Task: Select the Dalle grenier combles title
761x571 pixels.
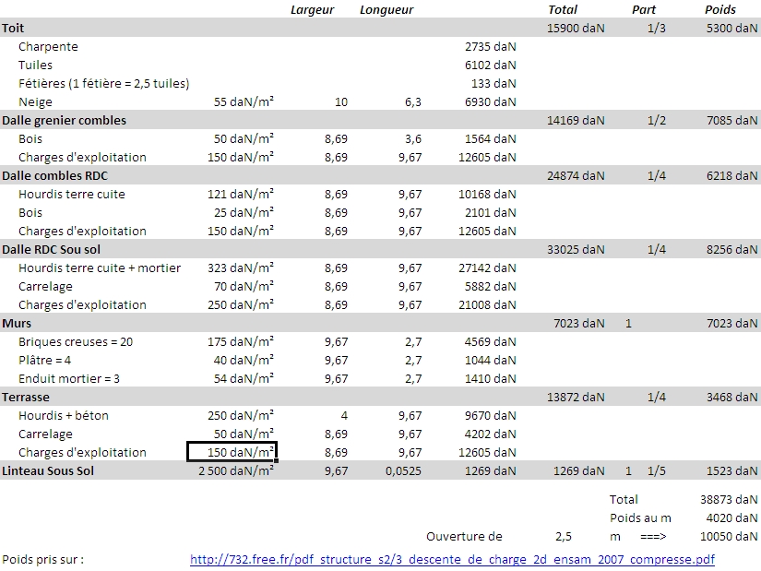Action: point(64,121)
